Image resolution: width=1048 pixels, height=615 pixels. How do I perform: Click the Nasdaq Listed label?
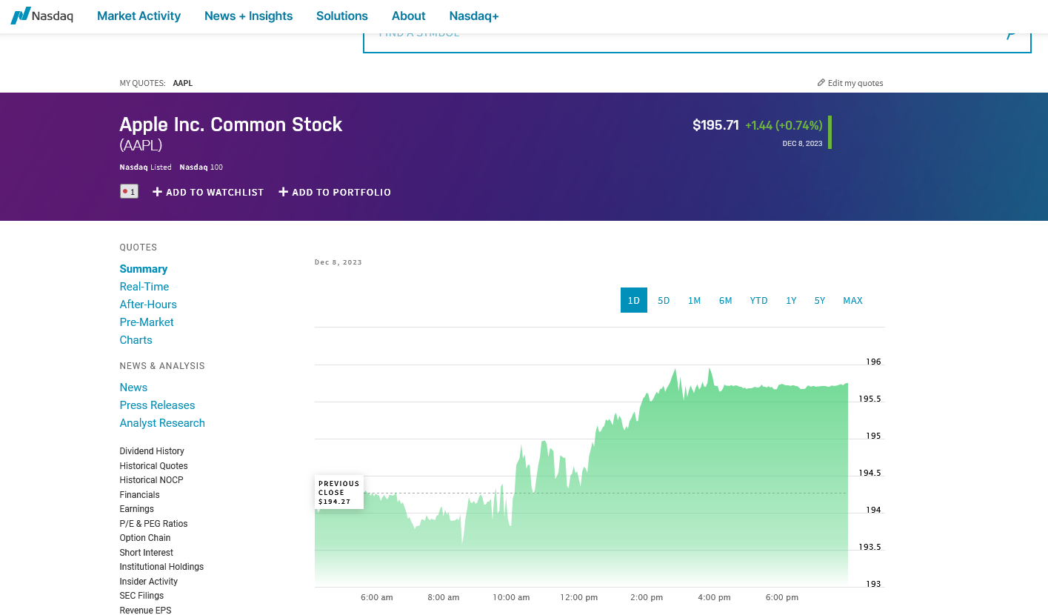(x=146, y=167)
